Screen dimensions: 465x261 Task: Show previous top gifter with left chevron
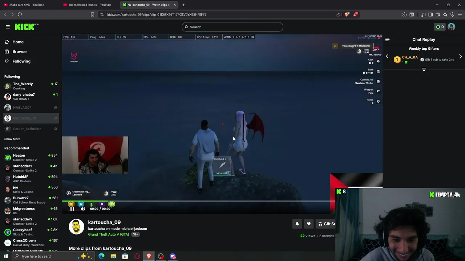387,57
